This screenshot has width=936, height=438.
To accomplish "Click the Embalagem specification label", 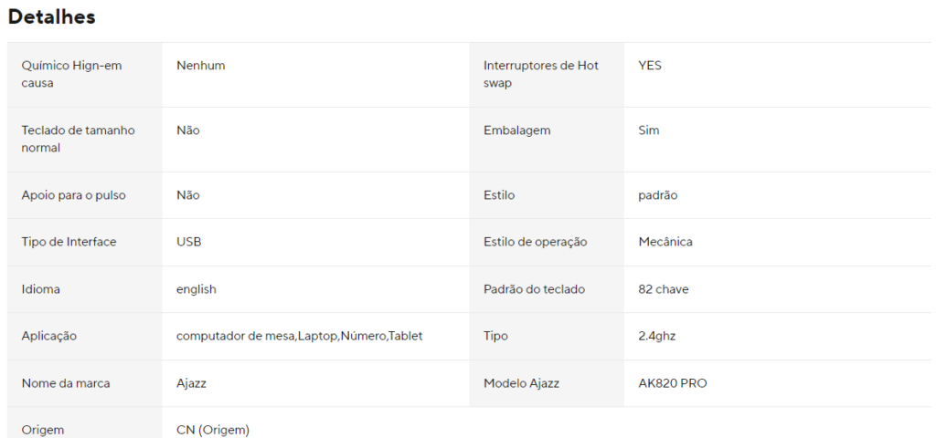I will (517, 130).
